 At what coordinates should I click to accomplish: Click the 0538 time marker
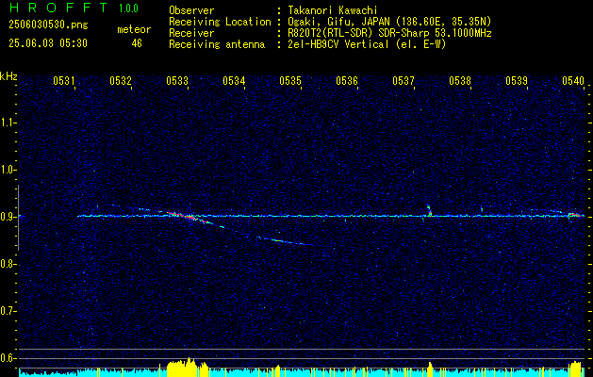click(x=460, y=80)
